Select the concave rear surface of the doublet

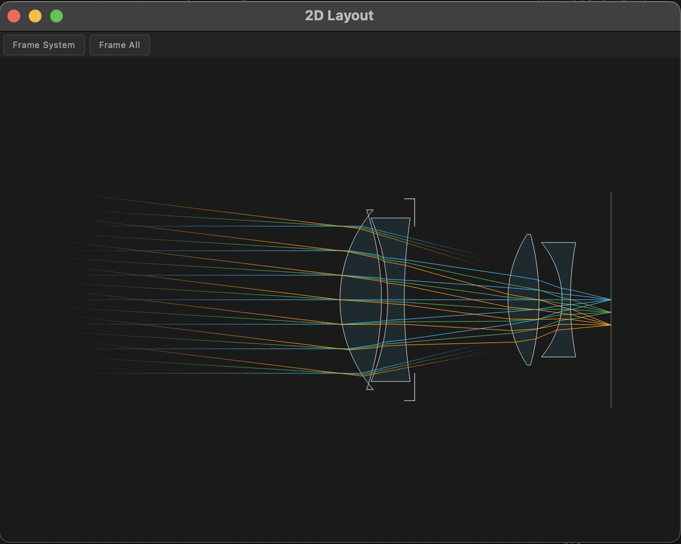[404, 299]
